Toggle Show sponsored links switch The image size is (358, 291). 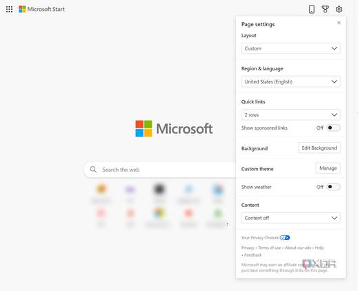click(333, 128)
